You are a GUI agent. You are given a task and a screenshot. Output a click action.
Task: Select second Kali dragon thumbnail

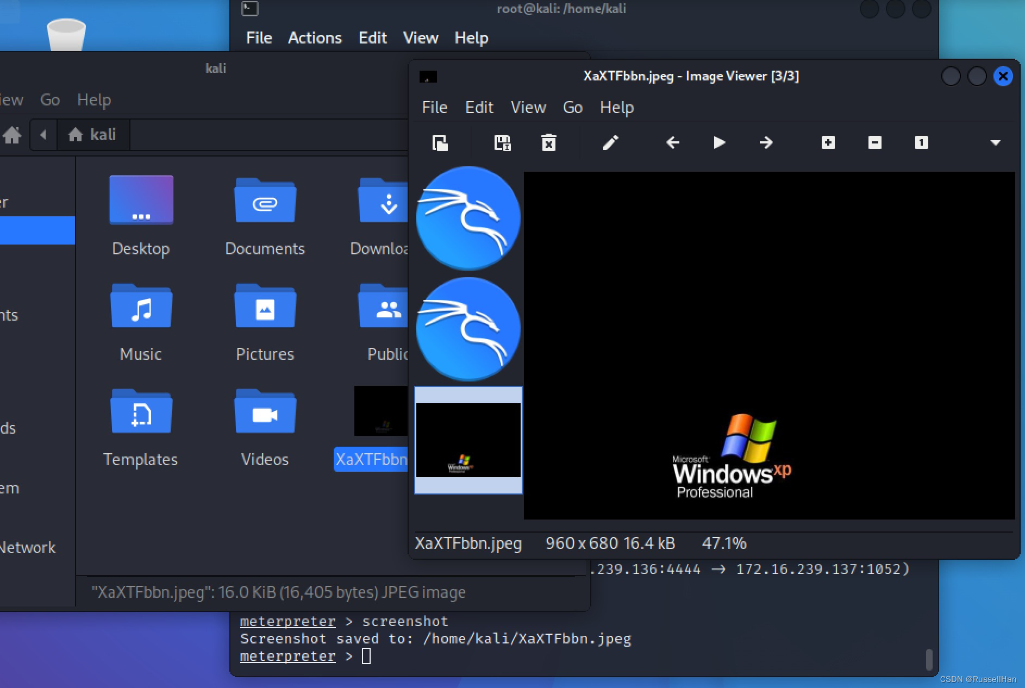pyautogui.click(x=468, y=329)
